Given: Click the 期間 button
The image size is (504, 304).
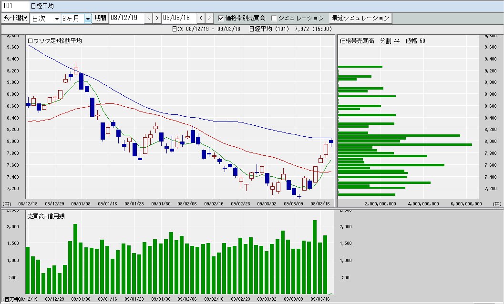Looking at the screenshot, I should (100, 18).
